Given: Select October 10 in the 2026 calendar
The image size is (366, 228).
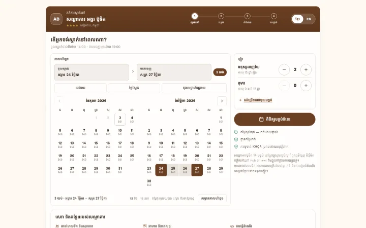Looking at the screenshot, I should [x=120, y=132].
